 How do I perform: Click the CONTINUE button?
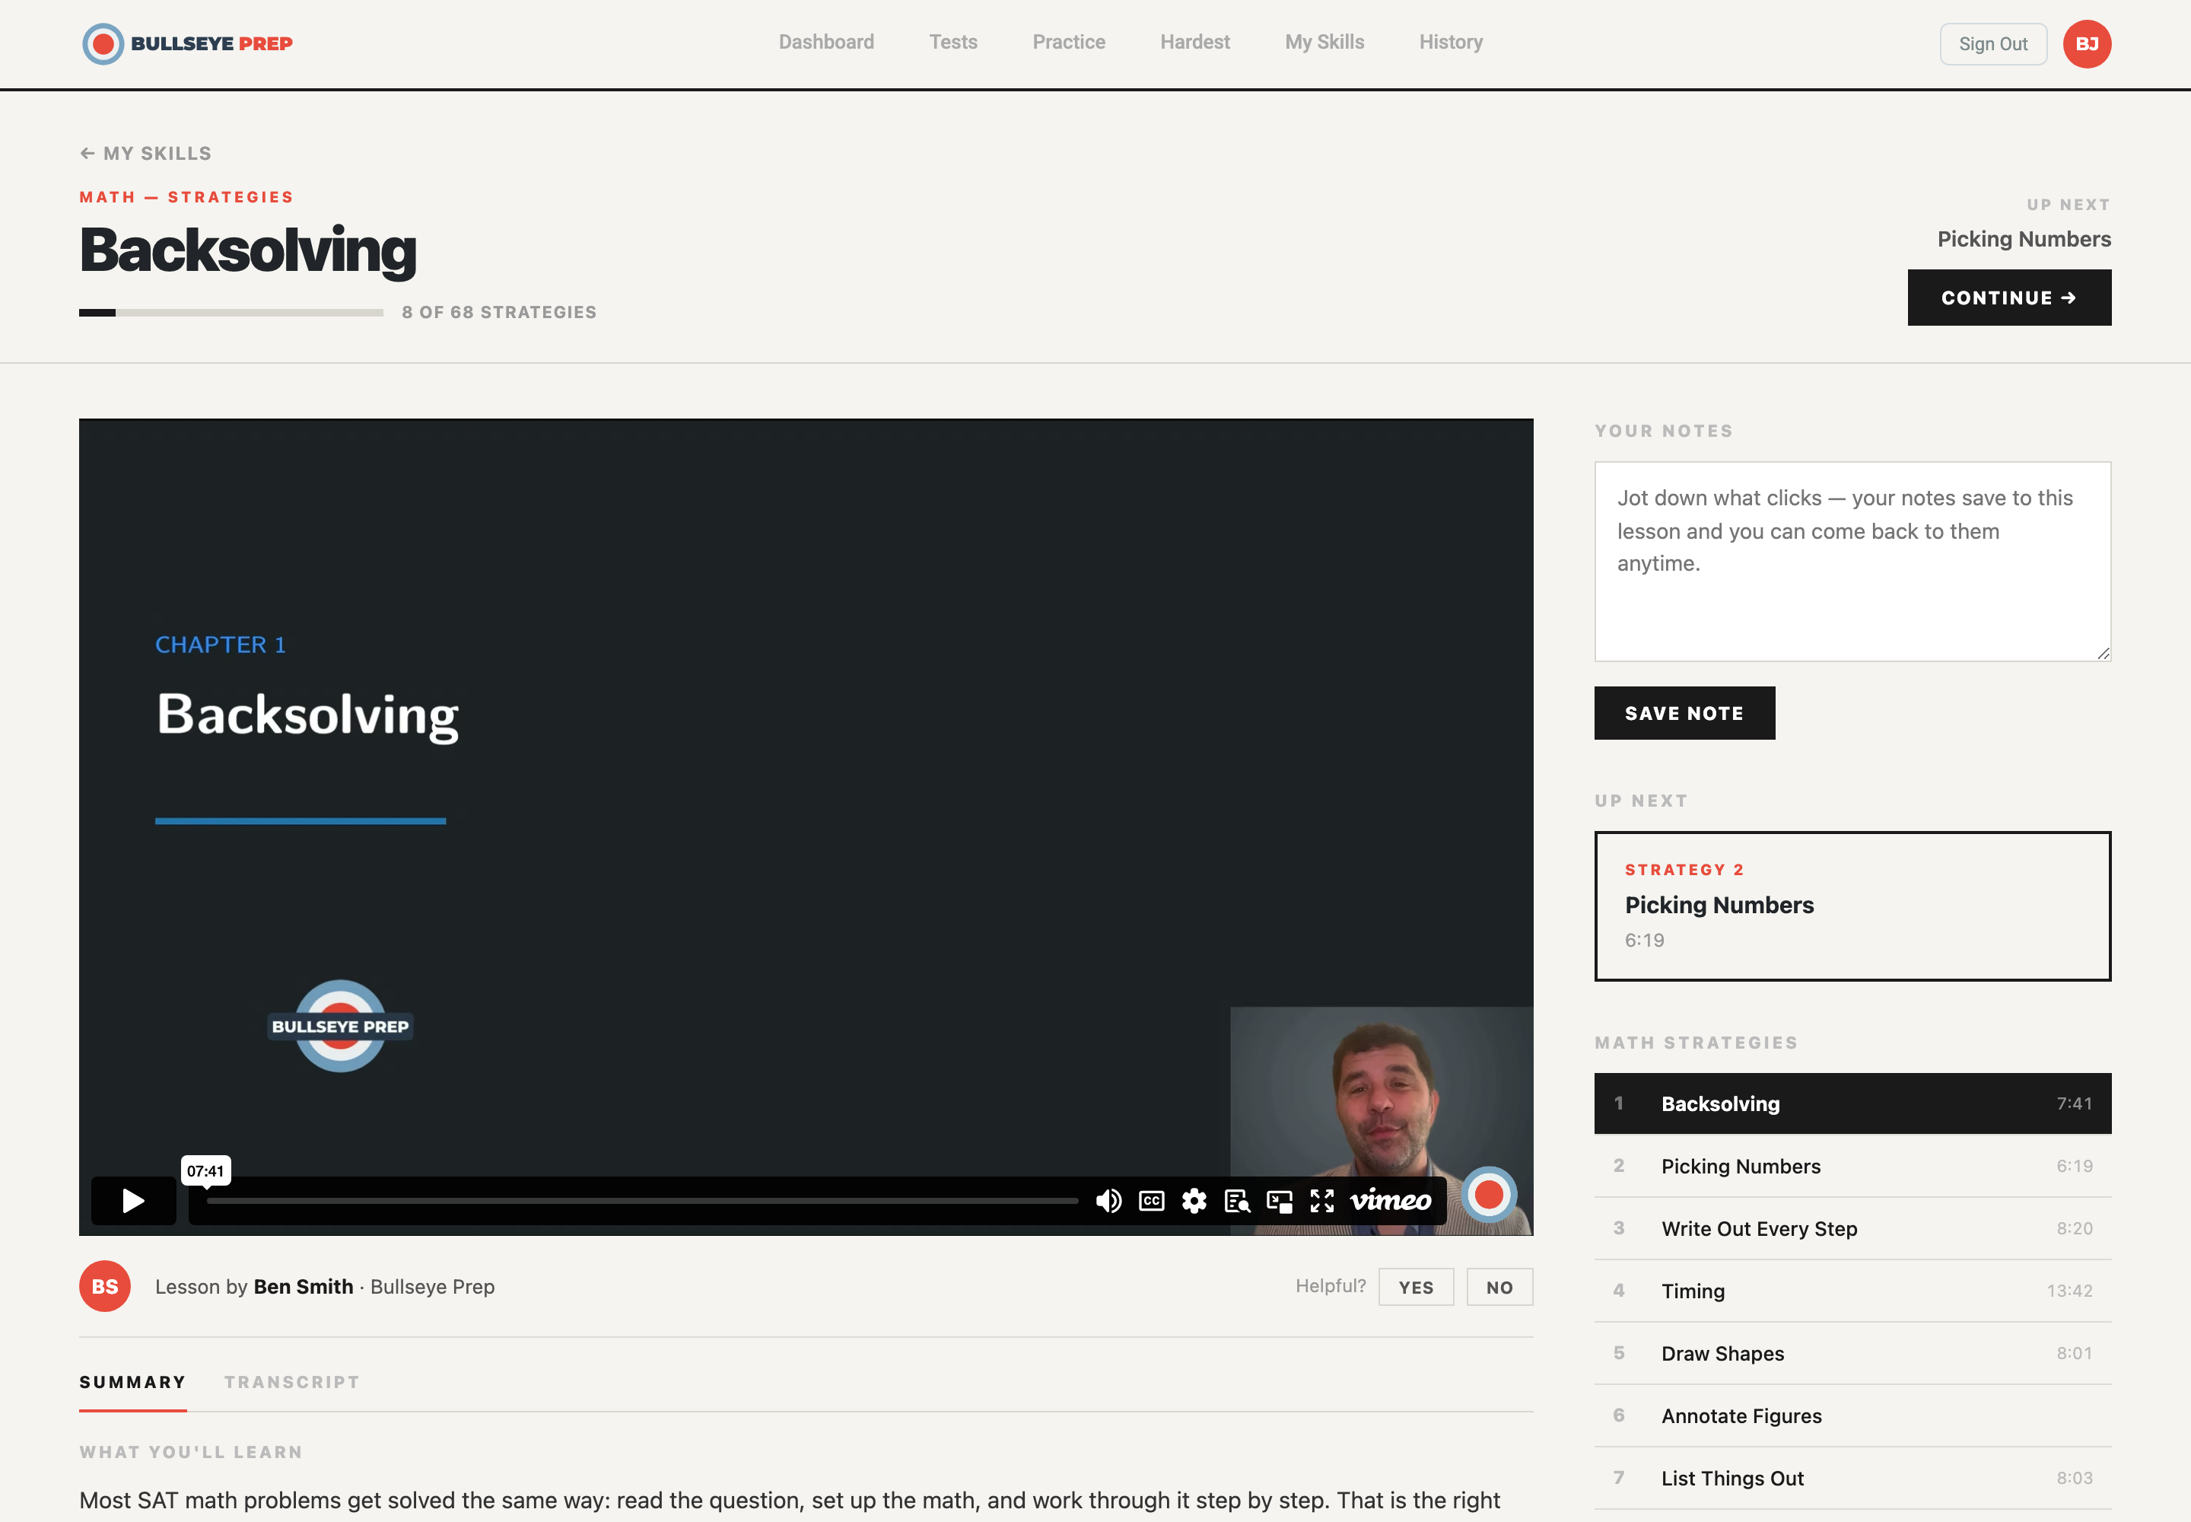coord(2009,298)
